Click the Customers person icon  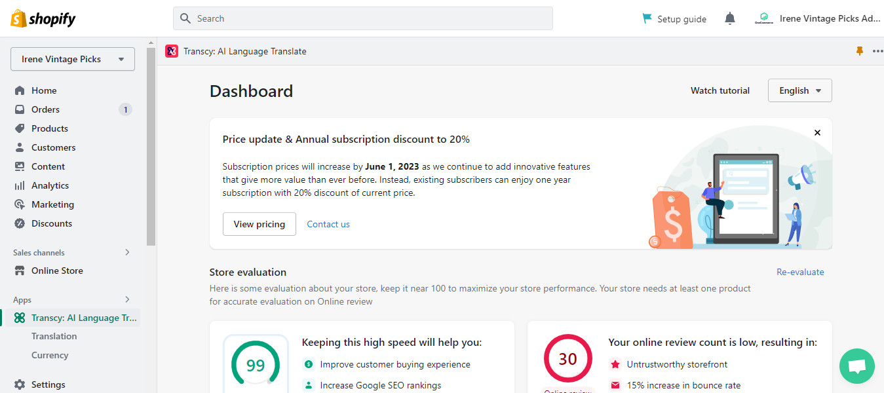click(x=20, y=147)
